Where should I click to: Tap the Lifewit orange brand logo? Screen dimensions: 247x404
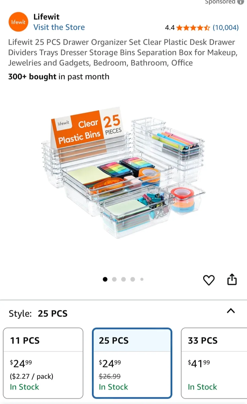[18, 22]
